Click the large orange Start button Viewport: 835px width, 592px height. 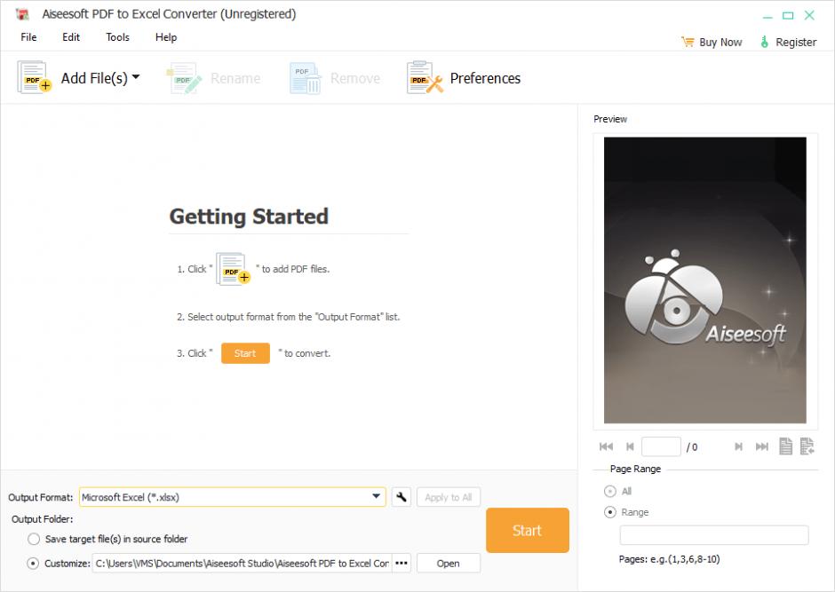click(x=527, y=530)
